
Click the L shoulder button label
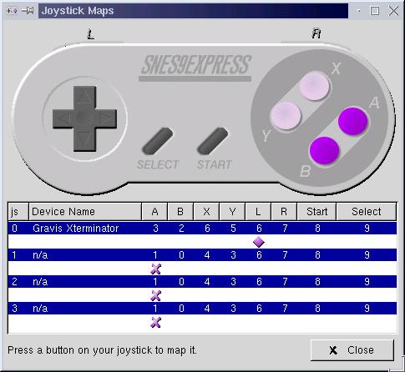[x=91, y=34]
